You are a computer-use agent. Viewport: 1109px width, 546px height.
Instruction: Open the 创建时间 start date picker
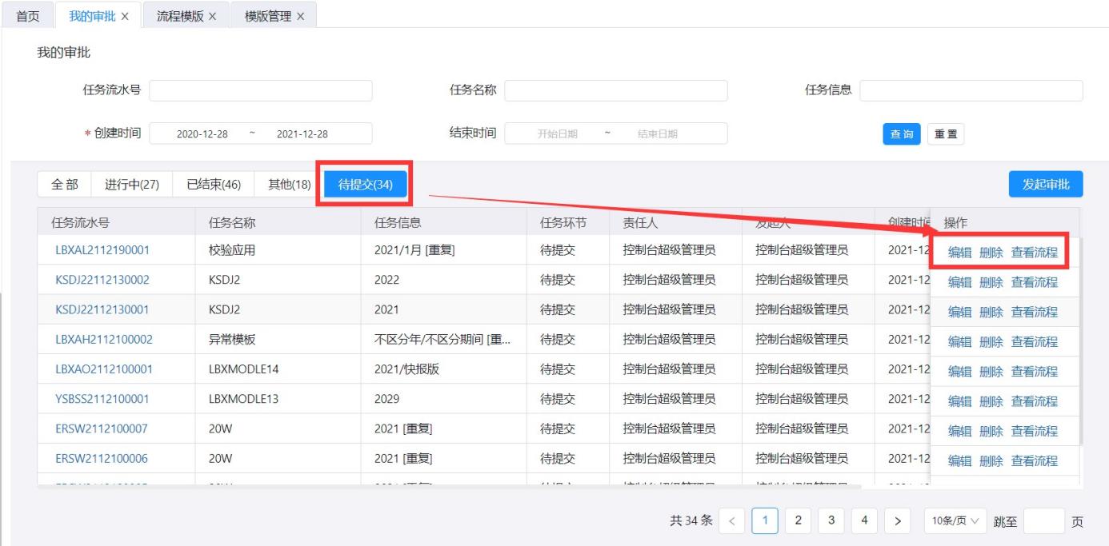point(202,134)
